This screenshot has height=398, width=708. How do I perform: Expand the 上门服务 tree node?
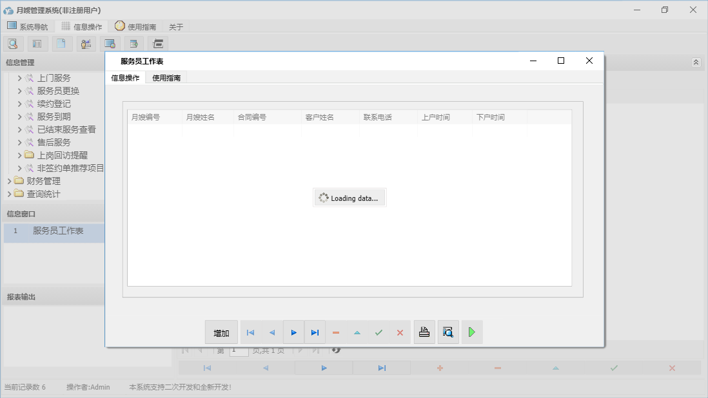(x=18, y=77)
